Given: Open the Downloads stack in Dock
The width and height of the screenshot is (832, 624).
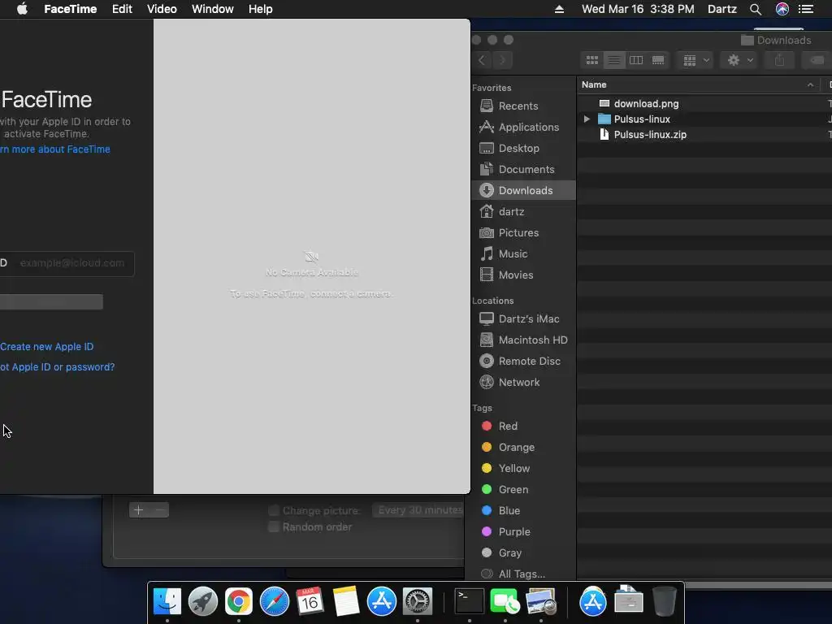Looking at the screenshot, I should [629, 600].
